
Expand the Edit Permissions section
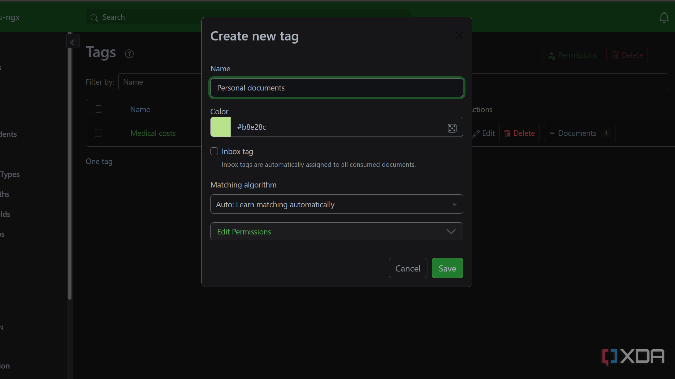tap(336, 232)
